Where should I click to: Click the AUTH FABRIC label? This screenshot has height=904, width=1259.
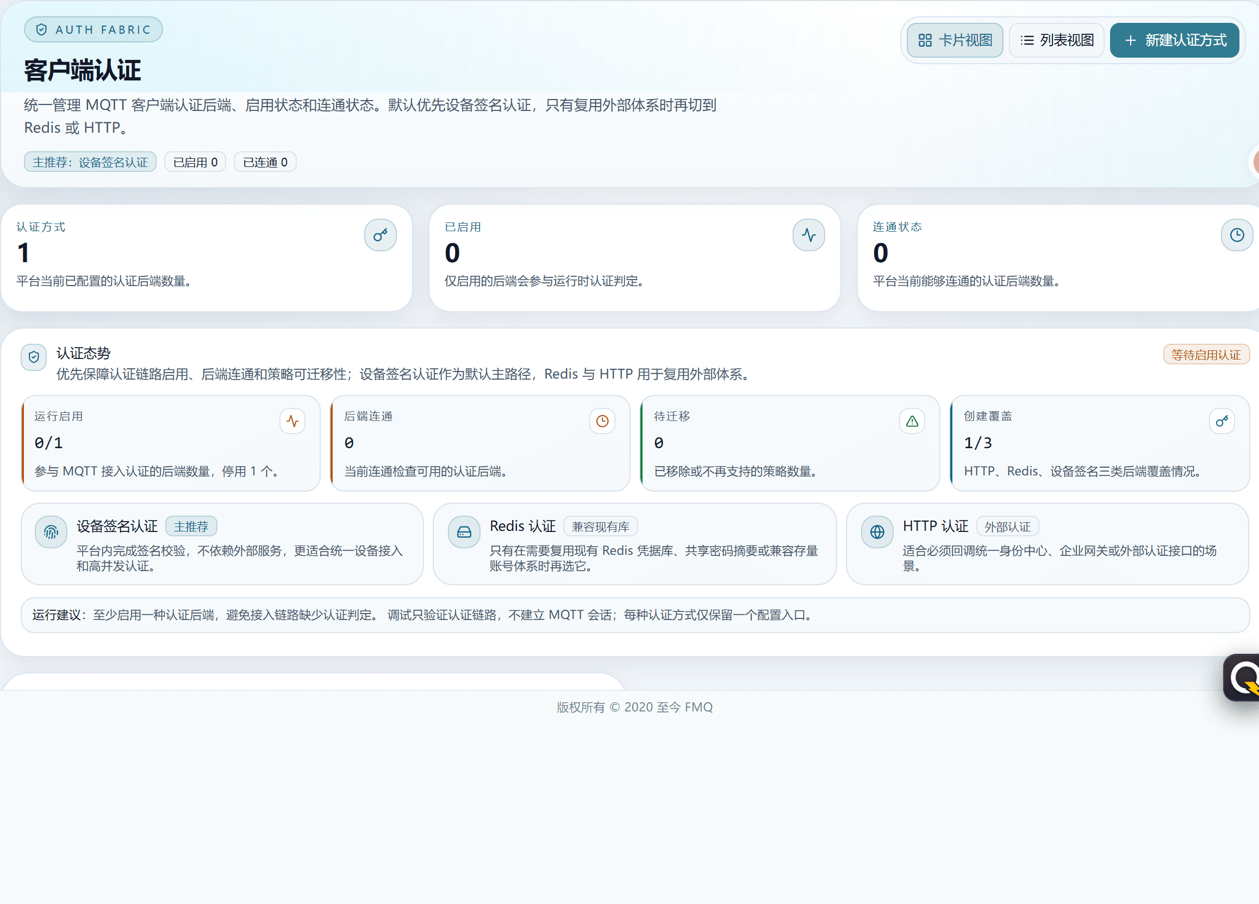click(103, 30)
